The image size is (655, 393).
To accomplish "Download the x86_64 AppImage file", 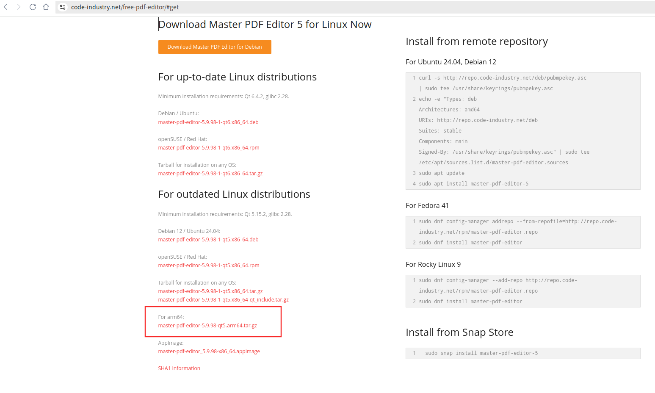I will (209, 351).
